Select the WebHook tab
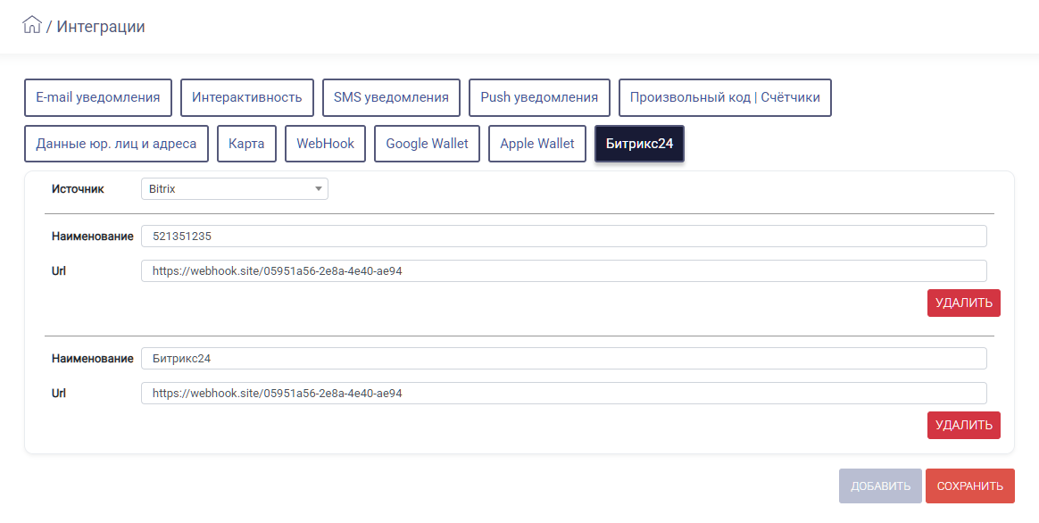This screenshot has width=1039, height=523. point(325,144)
